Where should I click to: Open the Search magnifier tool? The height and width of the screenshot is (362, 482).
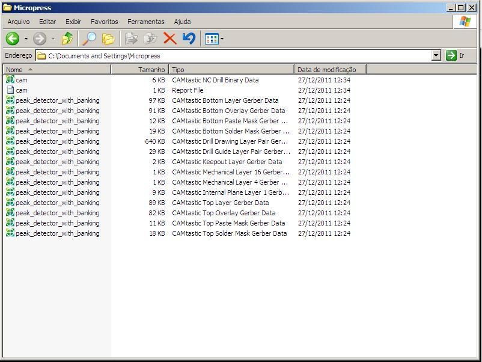coord(90,38)
